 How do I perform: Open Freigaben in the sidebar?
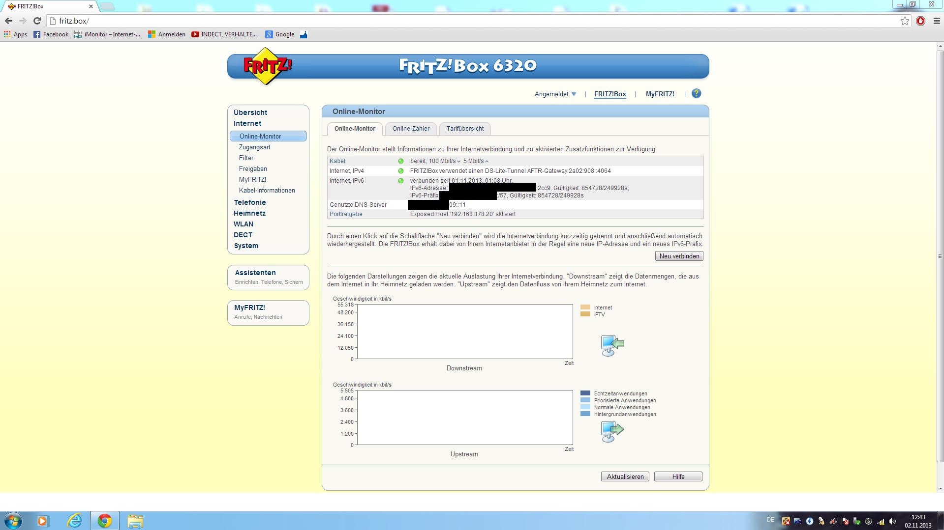click(253, 169)
